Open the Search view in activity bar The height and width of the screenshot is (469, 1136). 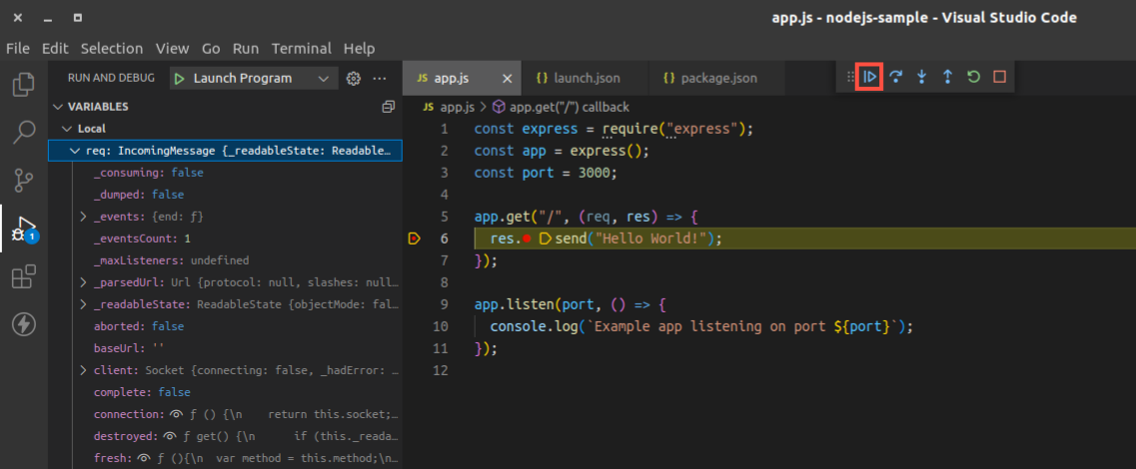23,131
